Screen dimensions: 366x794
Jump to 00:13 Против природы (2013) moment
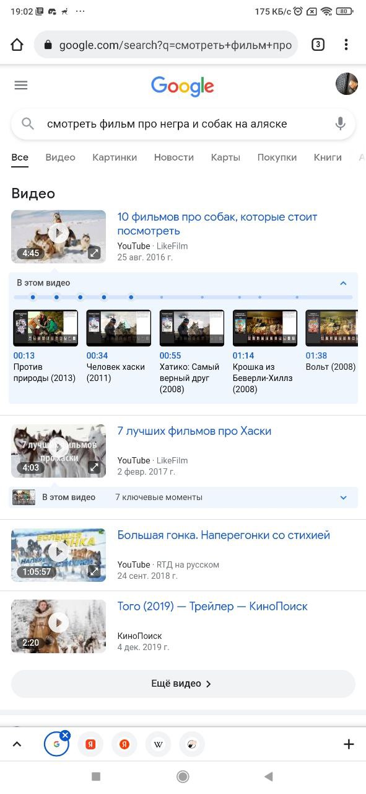point(45,347)
